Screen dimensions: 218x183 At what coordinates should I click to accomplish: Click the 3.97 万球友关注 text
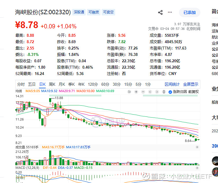pos(187,24)
